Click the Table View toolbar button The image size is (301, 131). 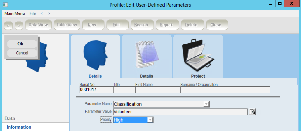[67, 25]
